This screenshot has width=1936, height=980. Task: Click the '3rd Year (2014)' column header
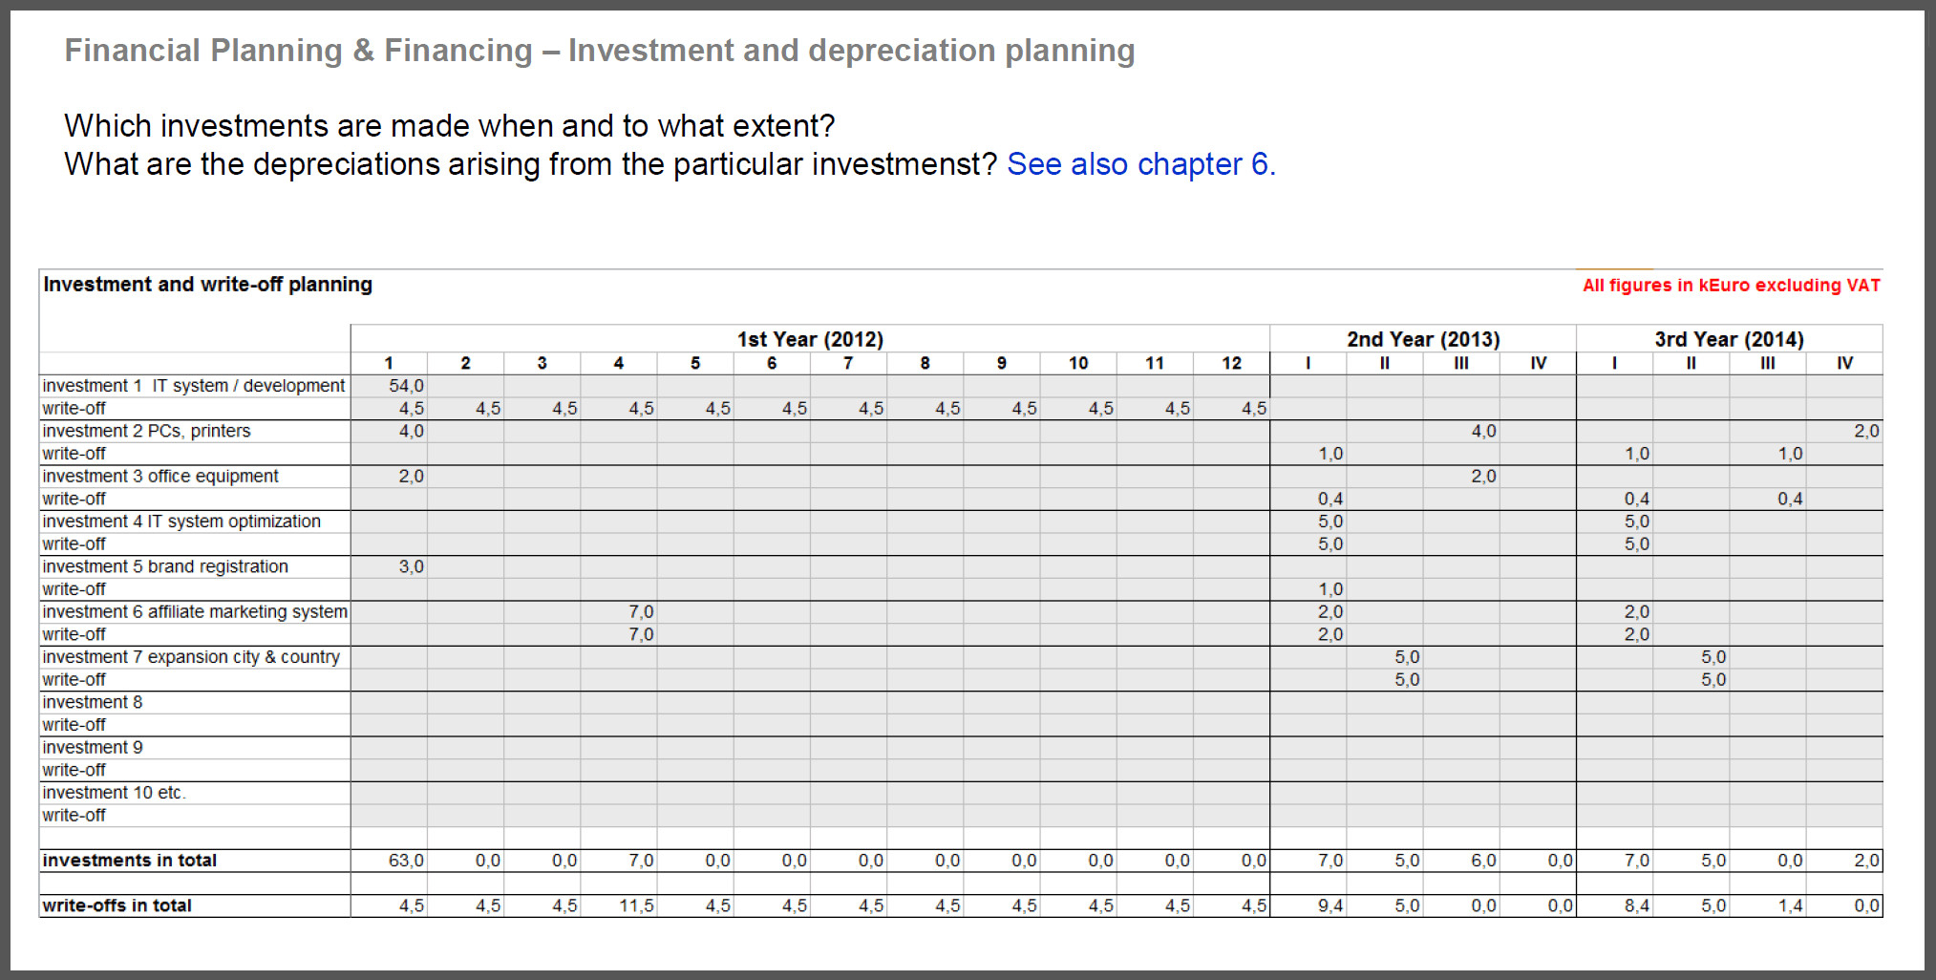point(1729,339)
